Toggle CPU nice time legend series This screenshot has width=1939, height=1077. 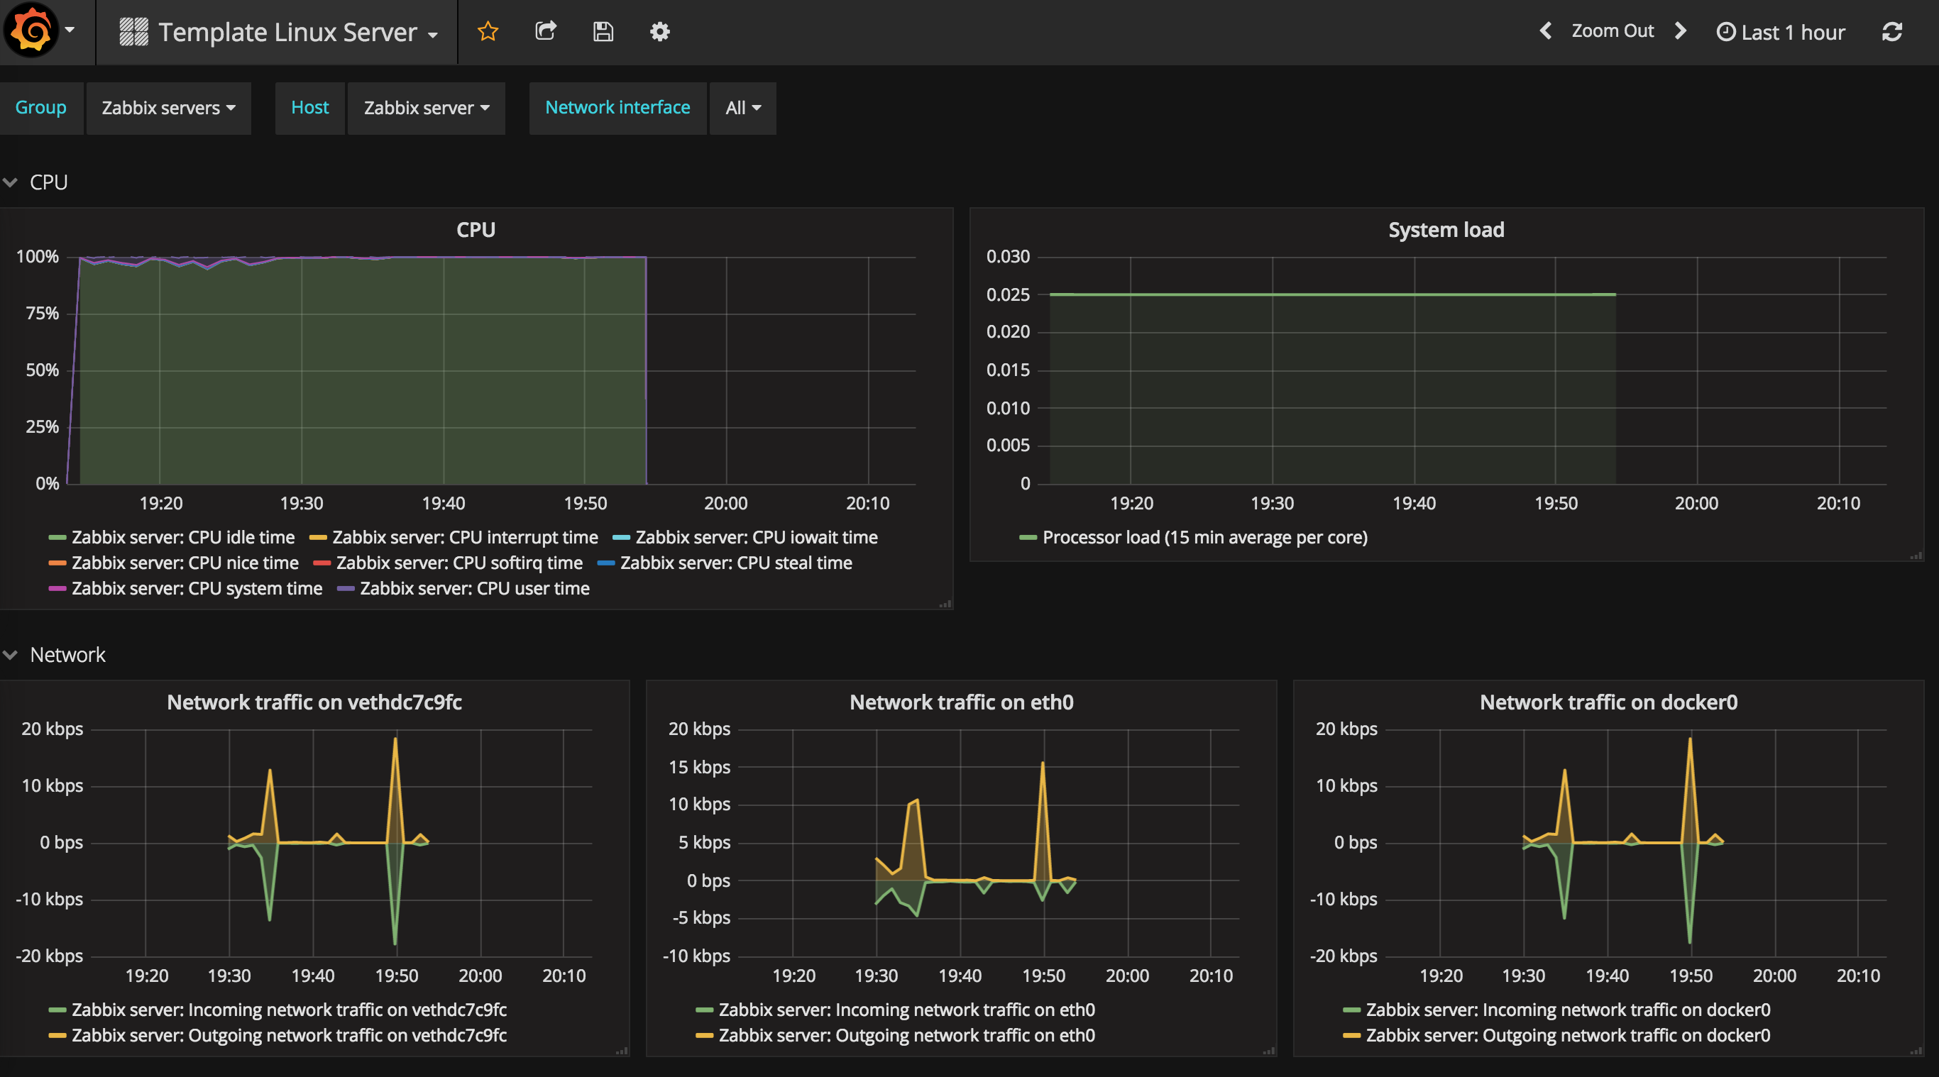[185, 563]
